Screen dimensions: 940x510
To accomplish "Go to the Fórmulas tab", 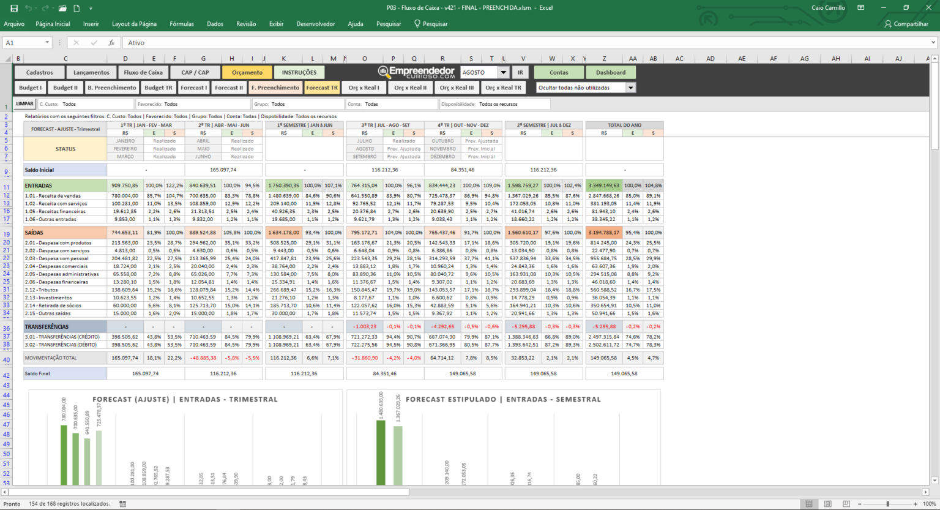I will [182, 24].
